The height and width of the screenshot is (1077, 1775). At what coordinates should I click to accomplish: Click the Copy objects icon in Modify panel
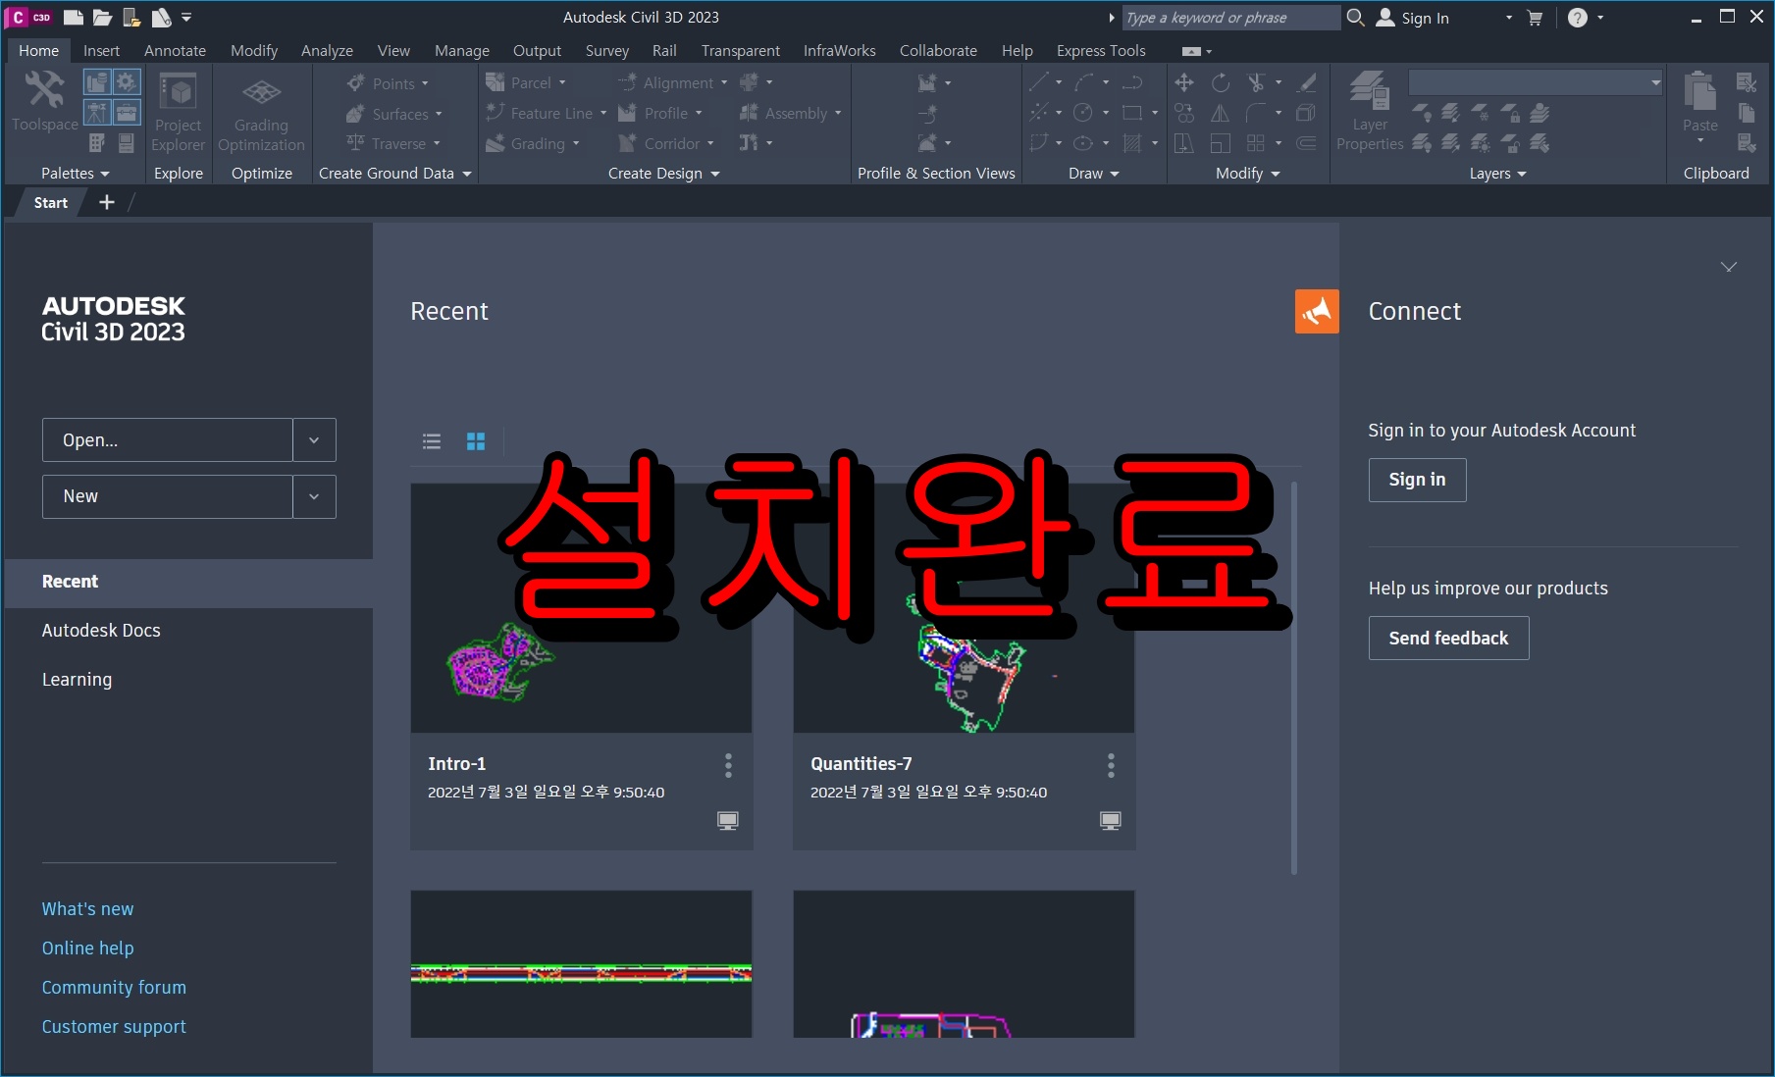tap(1184, 113)
